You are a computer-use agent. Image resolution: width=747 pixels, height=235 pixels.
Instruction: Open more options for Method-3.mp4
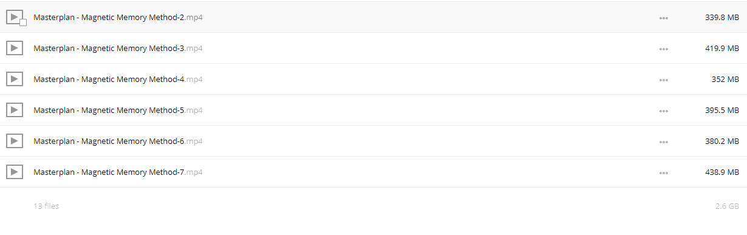664,49
